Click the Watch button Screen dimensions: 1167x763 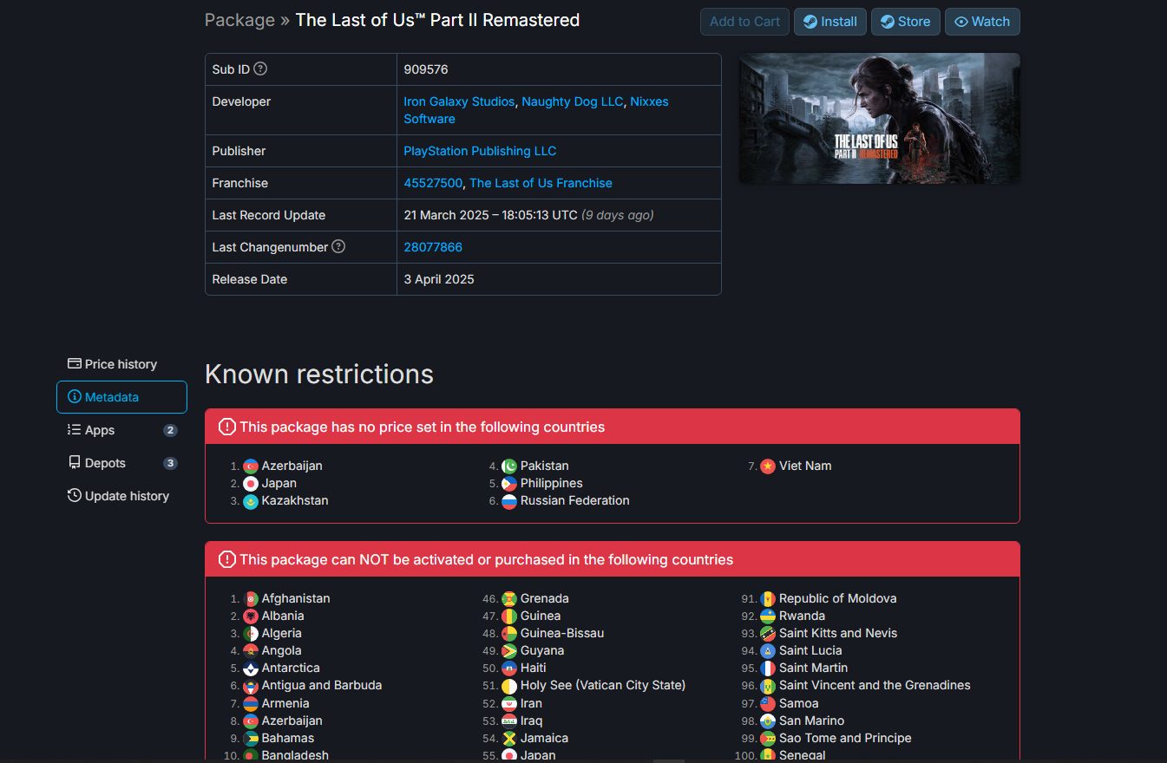[983, 22]
